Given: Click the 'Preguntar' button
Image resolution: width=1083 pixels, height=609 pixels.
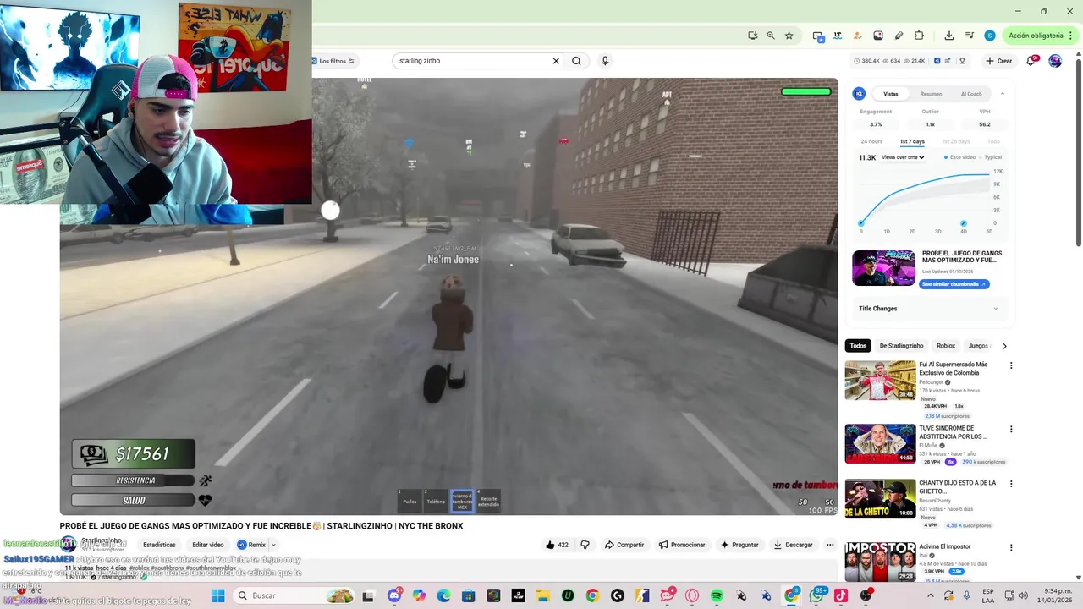Looking at the screenshot, I should [739, 545].
